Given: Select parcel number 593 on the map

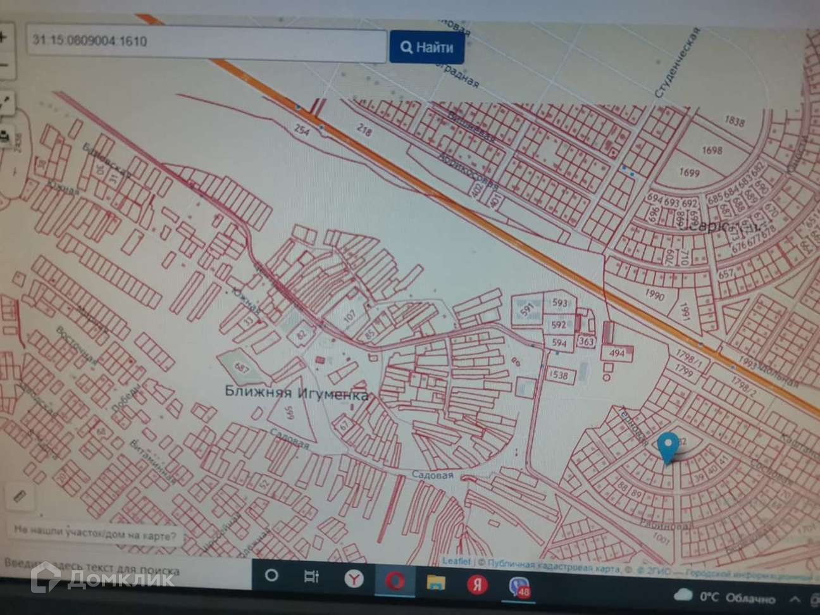Looking at the screenshot, I should pos(559,302).
